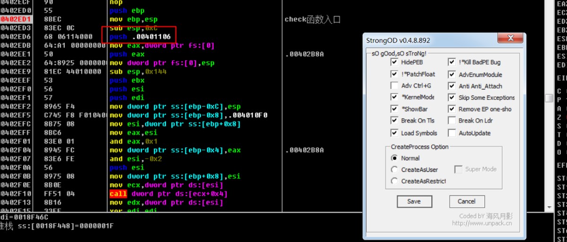Enable the Break On Ldr checkbox
Screen dimensions: 567x242
(452, 121)
